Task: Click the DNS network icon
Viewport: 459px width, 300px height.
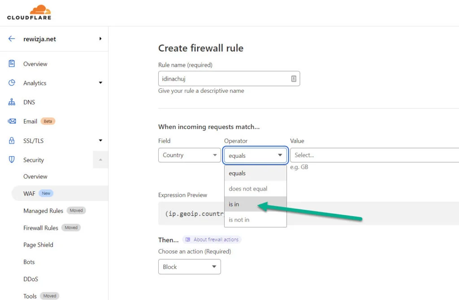Action: (12, 102)
